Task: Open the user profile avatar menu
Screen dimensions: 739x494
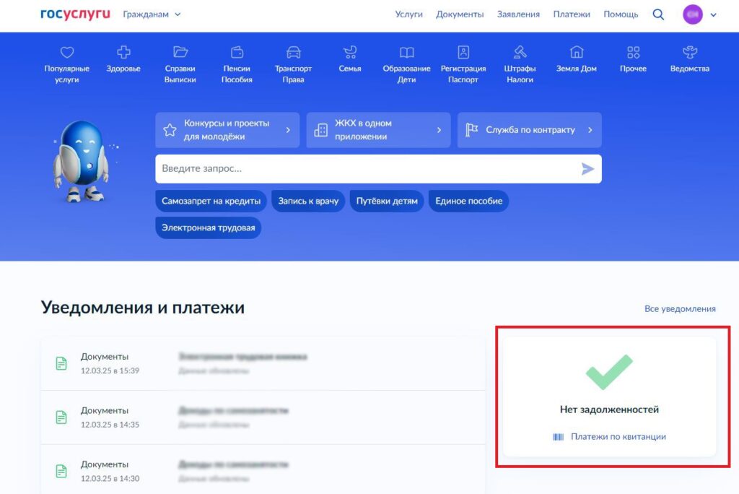Action: pos(693,14)
